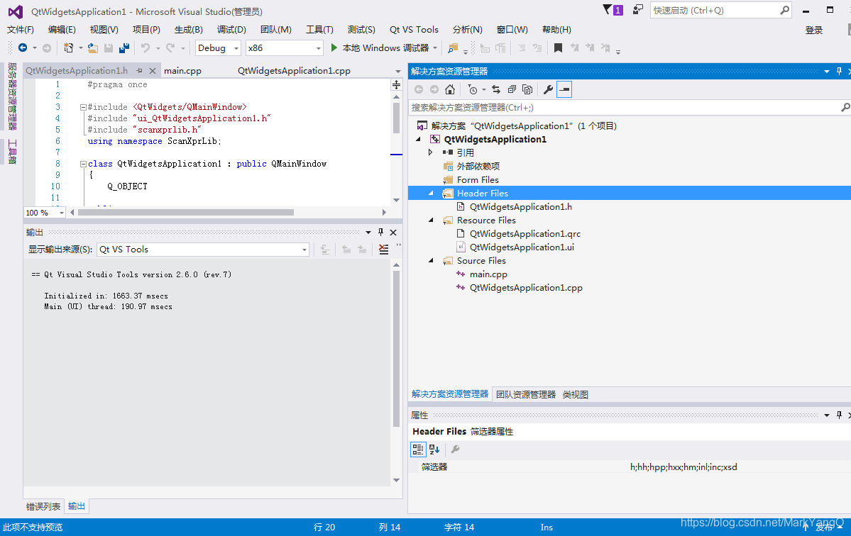Click sync with active document icon
Image resolution: width=851 pixels, height=536 pixels.
pyautogui.click(x=496, y=89)
